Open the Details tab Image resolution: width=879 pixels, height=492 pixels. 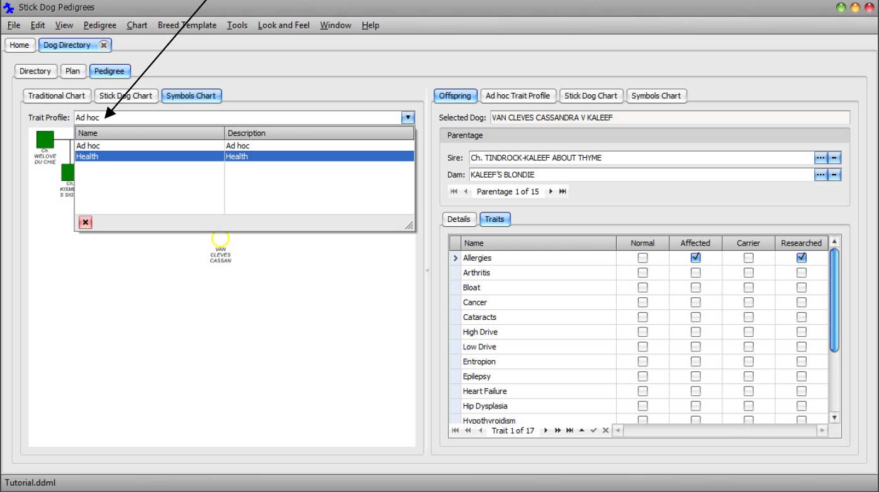(x=459, y=219)
